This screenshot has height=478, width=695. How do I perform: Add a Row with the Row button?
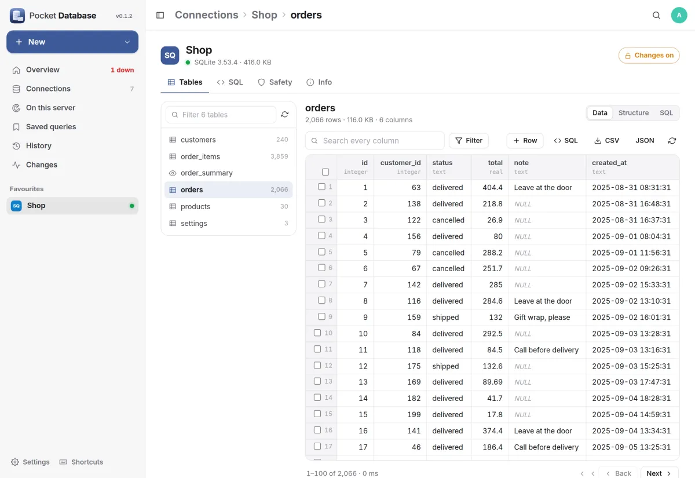click(525, 141)
